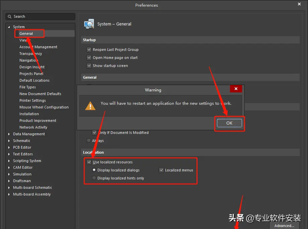Open the File Types page
The height and width of the screenshot is (229, 308).
pos(27,87)
